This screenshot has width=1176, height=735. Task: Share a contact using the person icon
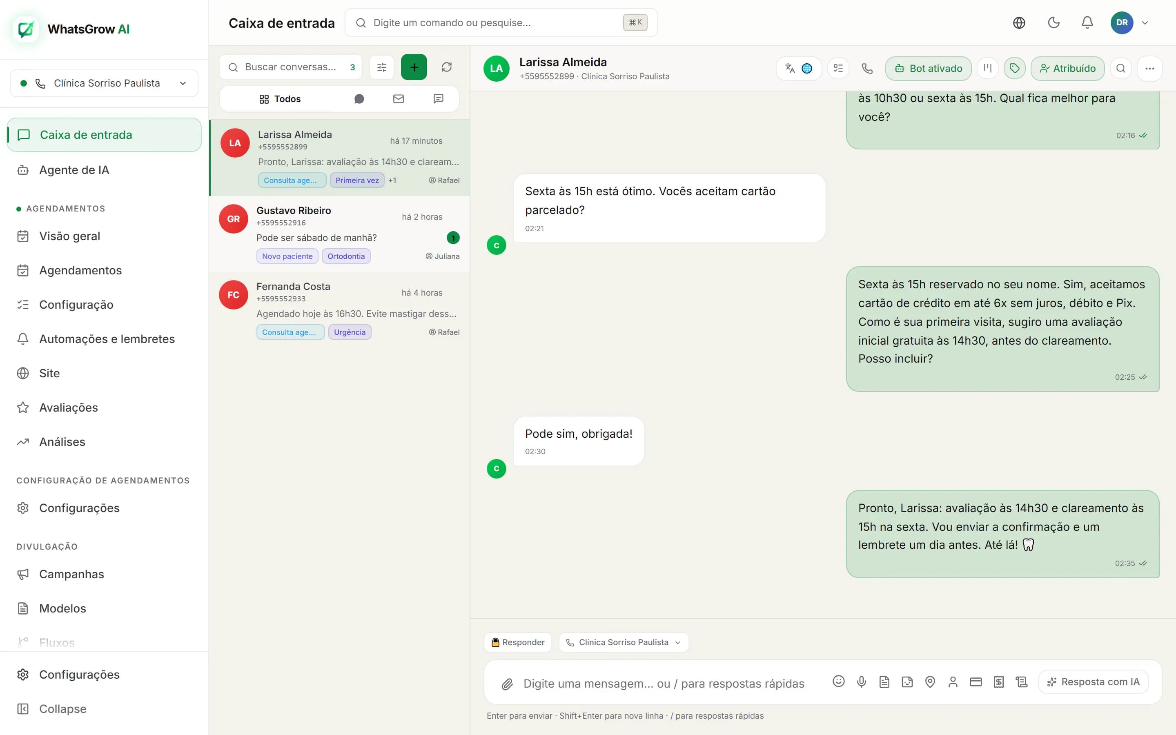[x=953, y=682]
